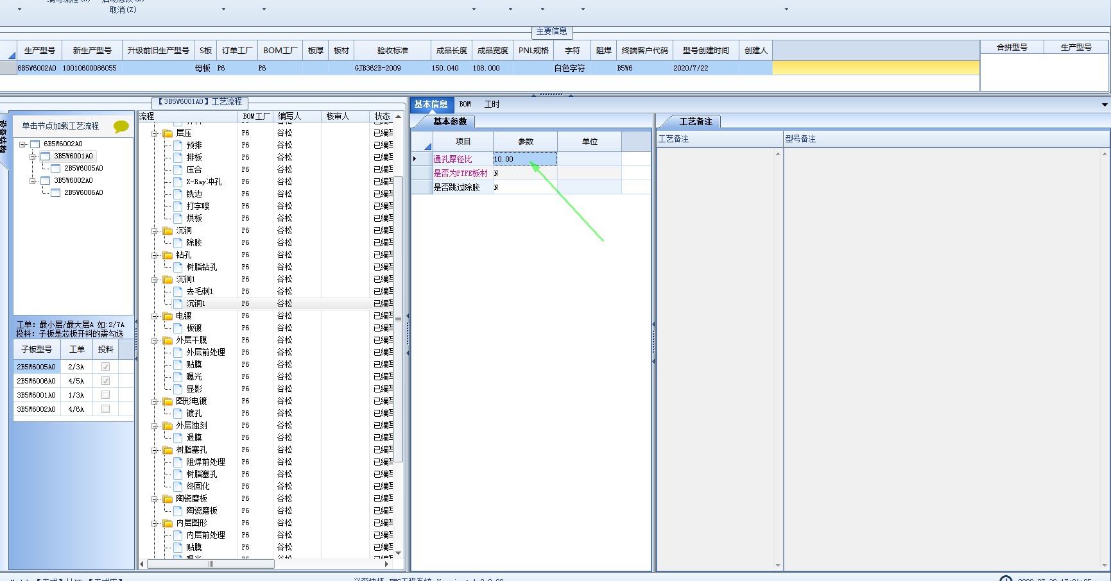Collapse the 陶瓷磨板 folder expander
Viewport: 1111px width, 581px height.
click(155, 499)
